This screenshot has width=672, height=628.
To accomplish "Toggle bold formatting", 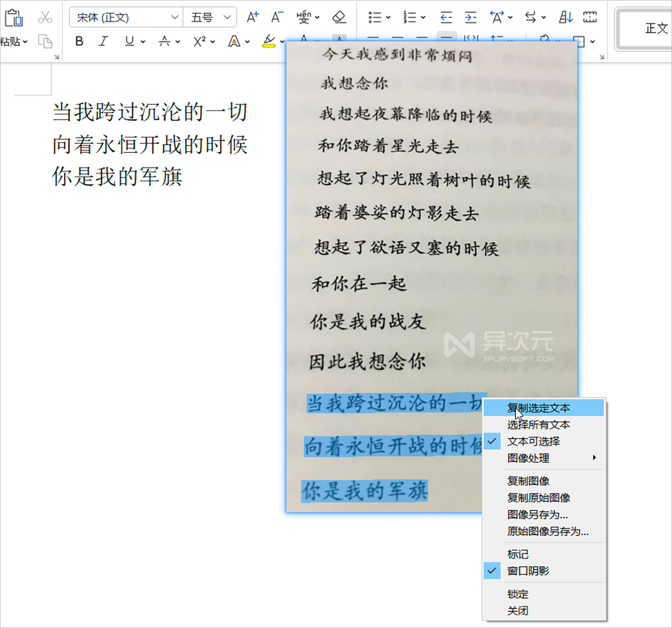I will (x=79, y=41).
